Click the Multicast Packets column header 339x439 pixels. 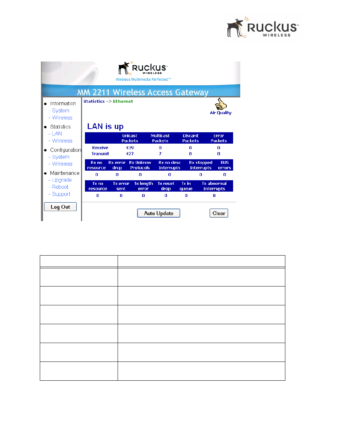(160, 138)
